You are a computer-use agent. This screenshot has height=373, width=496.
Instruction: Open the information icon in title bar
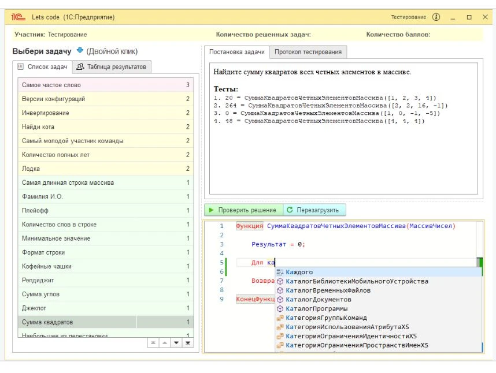(436, 17)
